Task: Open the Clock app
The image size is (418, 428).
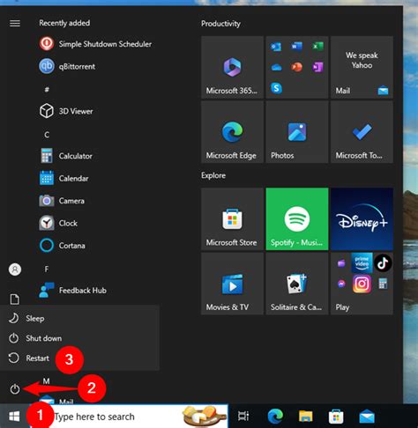Action: (58, 223)
